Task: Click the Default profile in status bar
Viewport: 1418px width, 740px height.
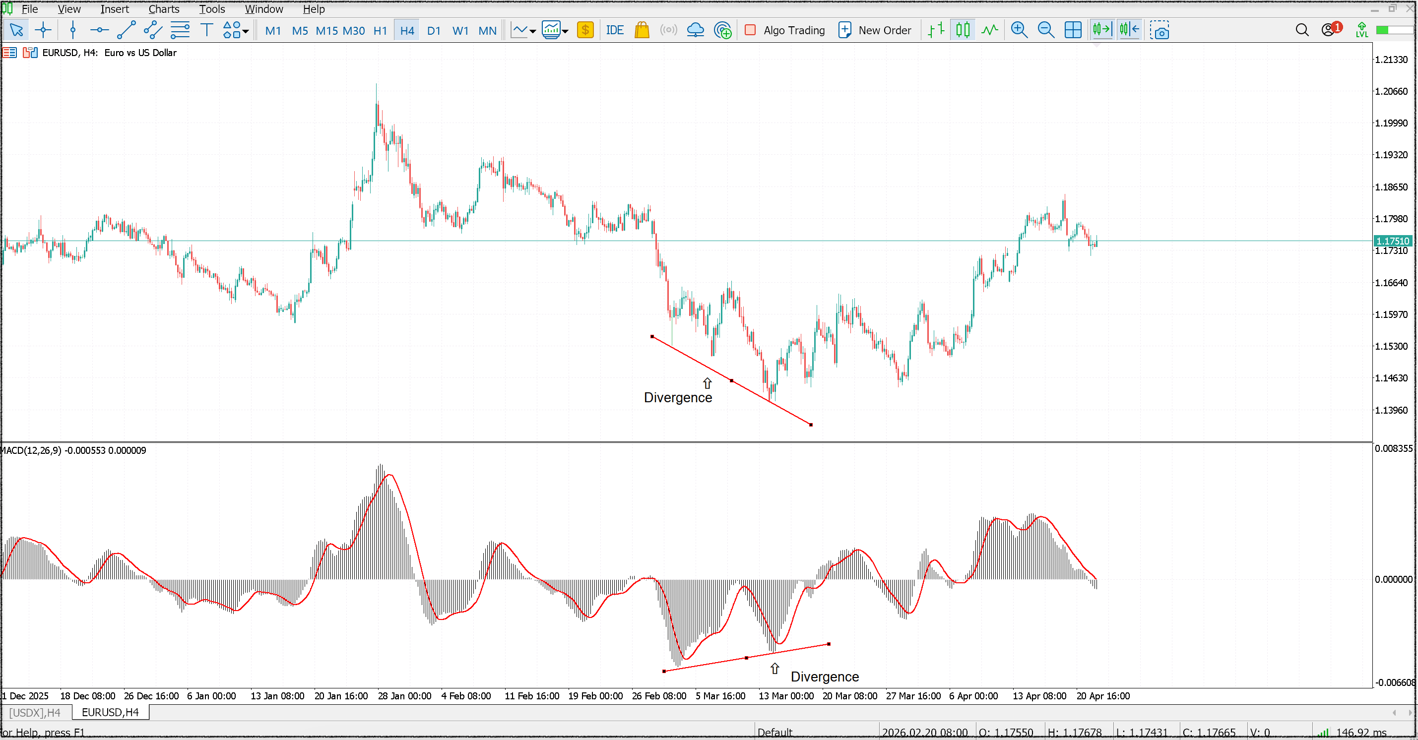Action: 775,733
